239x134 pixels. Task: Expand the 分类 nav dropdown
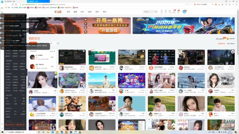(x=82, y=12)
